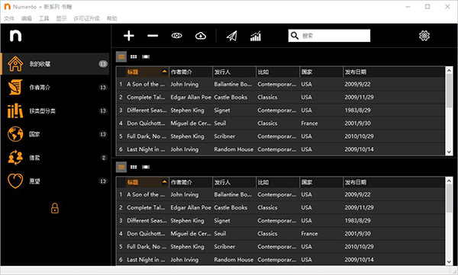Sort lower table by 标题 column header

147,182
